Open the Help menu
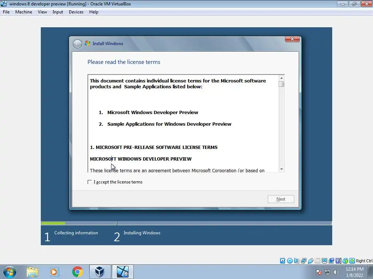 pyautogui.click(x=94, y=12)
